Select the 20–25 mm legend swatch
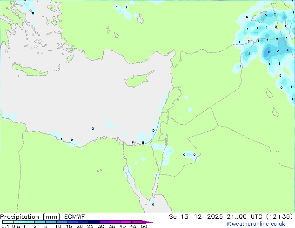This screenshot has width=295, height=228. pyautogui.click(x=83, y=222)
